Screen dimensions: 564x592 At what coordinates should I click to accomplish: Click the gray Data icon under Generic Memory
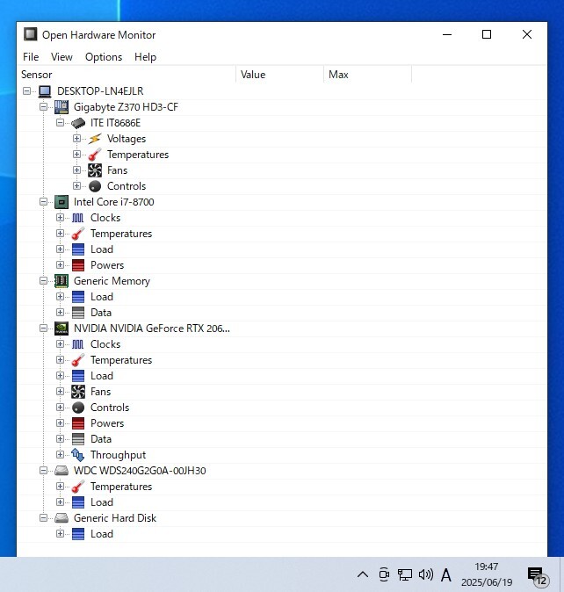pyautogui.click(x=78, y=313)
